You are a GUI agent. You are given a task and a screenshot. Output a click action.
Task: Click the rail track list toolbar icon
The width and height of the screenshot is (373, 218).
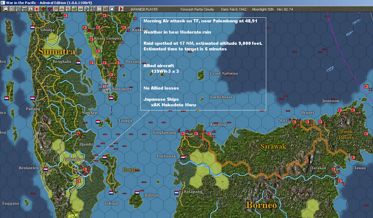coord(105,9)
